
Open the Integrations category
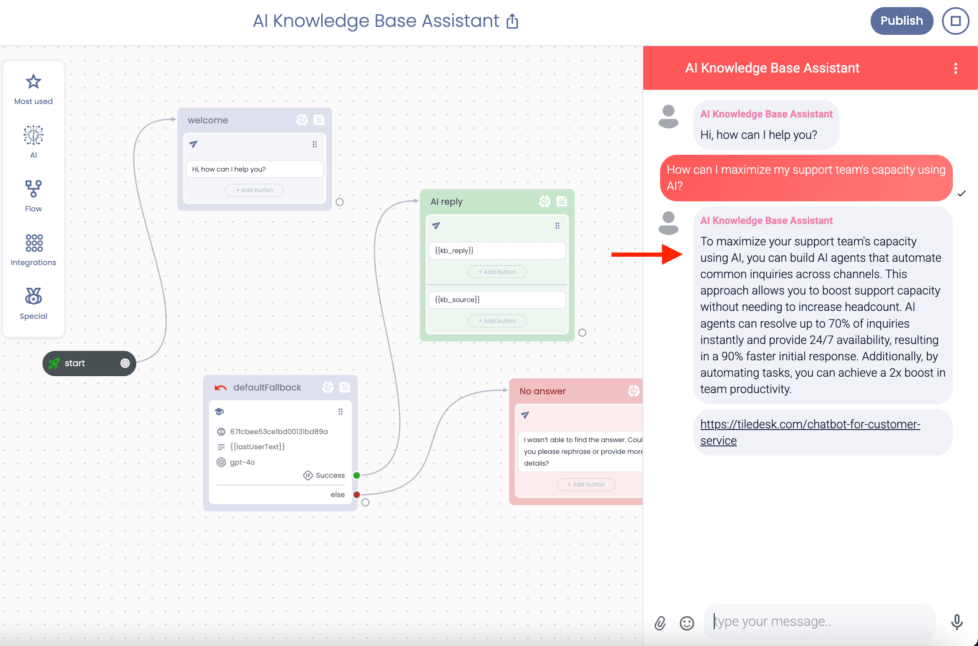(34, 250)
